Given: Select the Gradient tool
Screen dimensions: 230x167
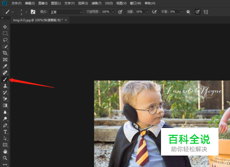Looking at the screenshot, I should 5,106.
